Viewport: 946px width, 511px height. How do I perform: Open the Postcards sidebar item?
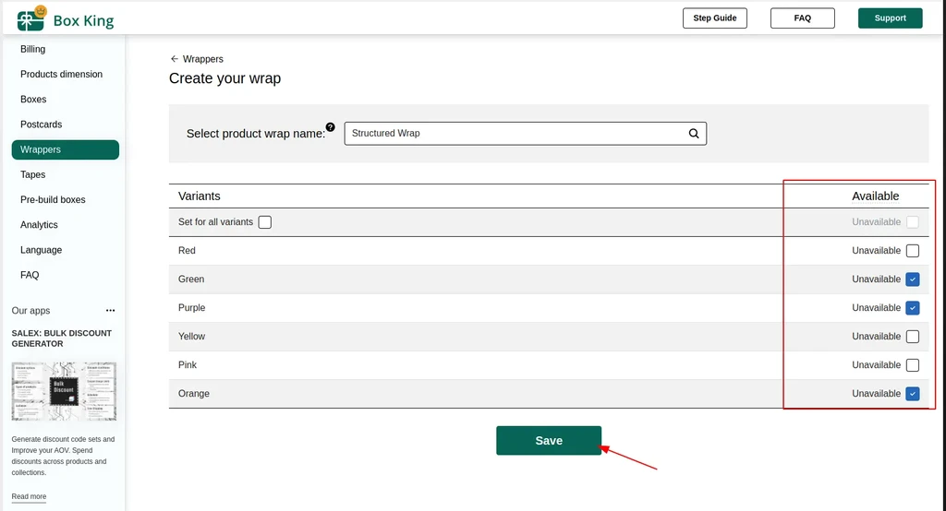[41, 125]
